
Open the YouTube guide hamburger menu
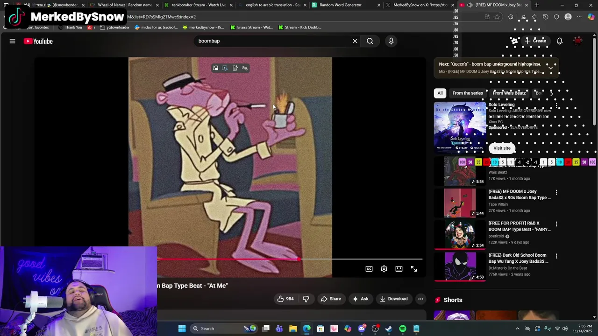tap(13, 41)
